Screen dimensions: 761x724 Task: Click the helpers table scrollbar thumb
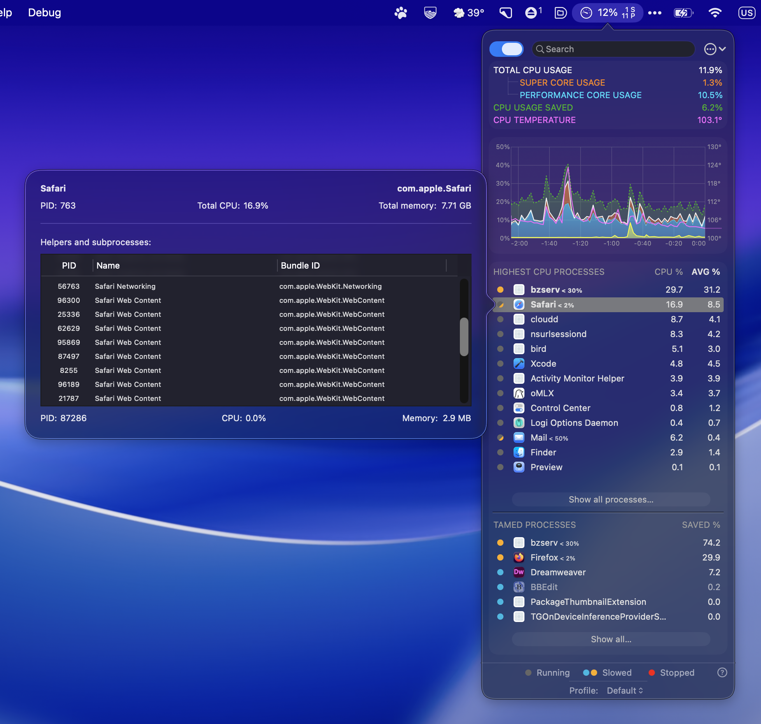(x=464, y=337)
